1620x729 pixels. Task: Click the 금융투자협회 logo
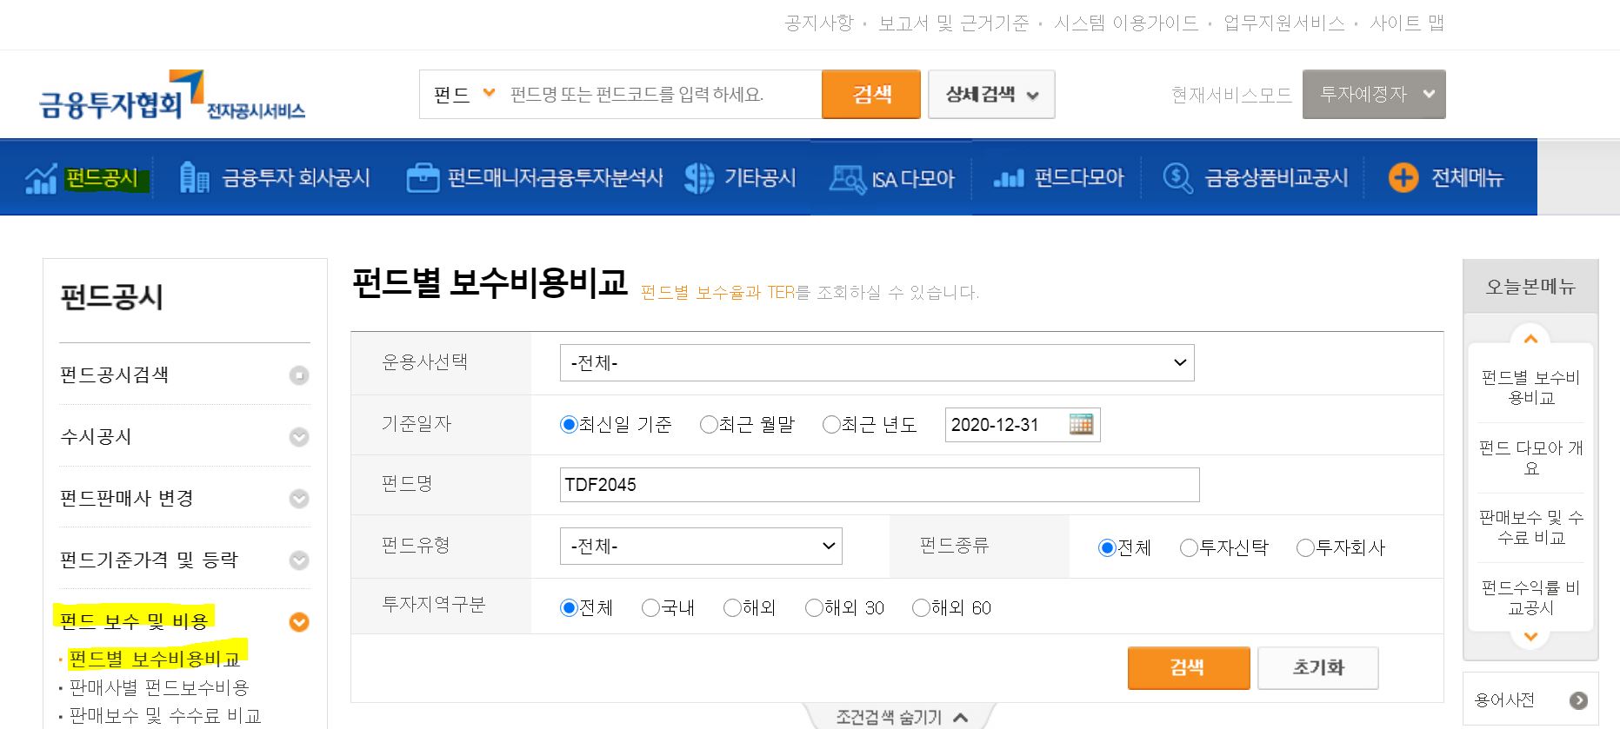[171, 96]
